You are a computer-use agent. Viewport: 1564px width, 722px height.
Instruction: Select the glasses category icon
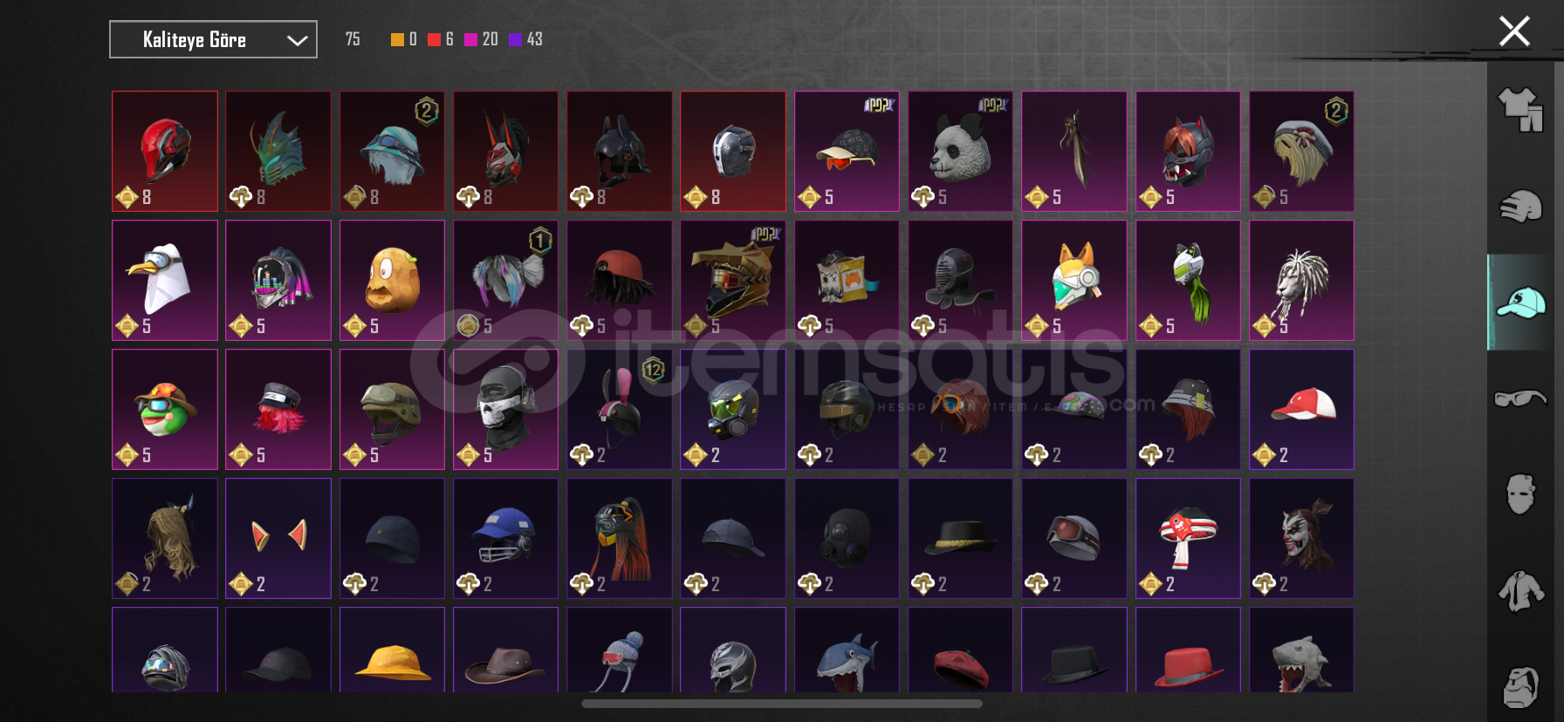(x=1520, y=398)
